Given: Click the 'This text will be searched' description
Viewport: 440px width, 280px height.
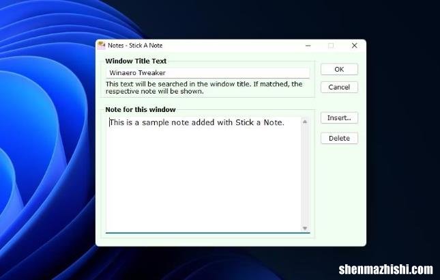Looking at the screenshot, I should click(204, 87).
